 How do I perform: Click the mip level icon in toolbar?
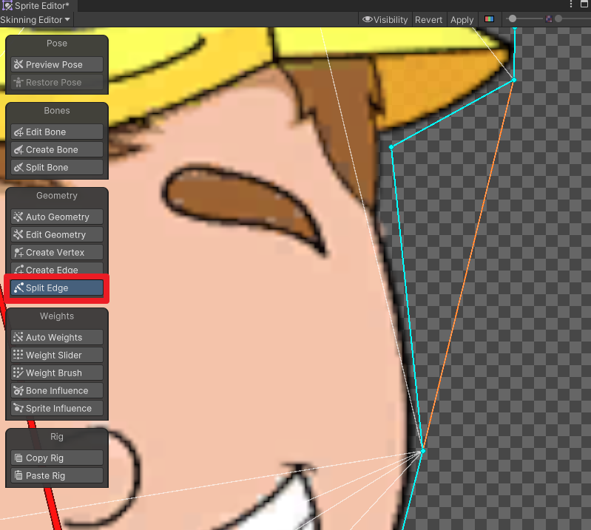[549, 18]
